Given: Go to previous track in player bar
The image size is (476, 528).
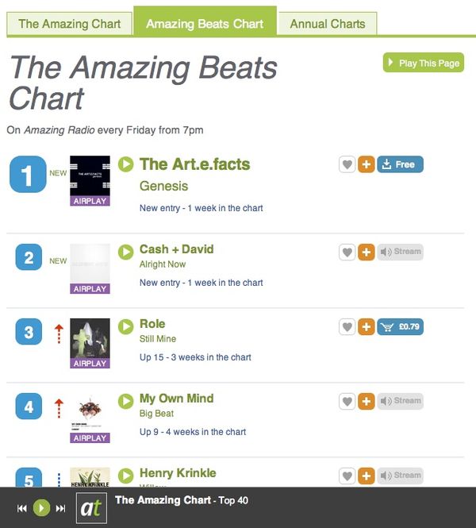Looking at the screenshot, I should 22,508.
